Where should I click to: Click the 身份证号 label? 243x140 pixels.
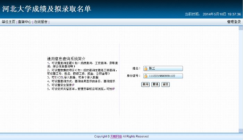133,76
